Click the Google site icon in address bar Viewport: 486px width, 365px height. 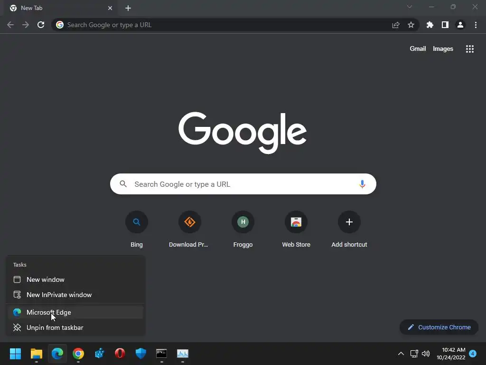tap(60, 25)
